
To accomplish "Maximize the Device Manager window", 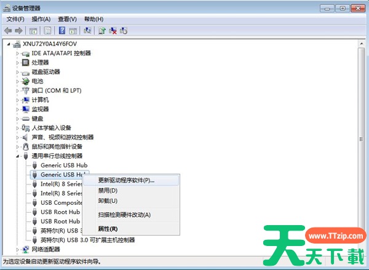I will 343,8.
